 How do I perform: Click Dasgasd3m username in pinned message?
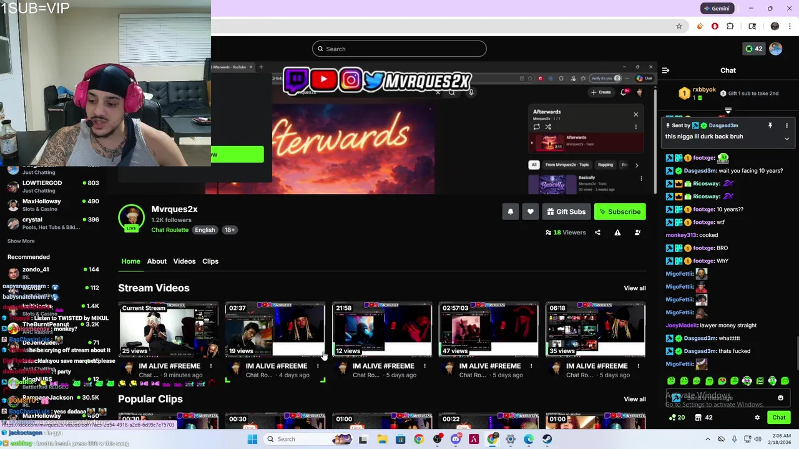point(723,125)
